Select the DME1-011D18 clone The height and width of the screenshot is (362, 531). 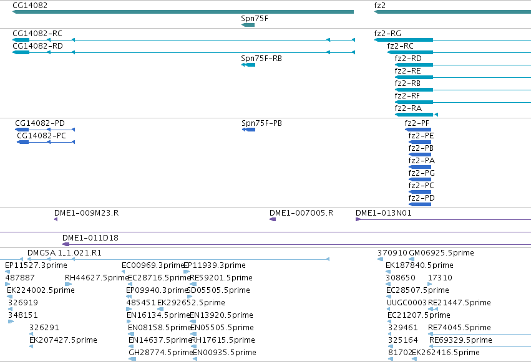tap(296, 244)
